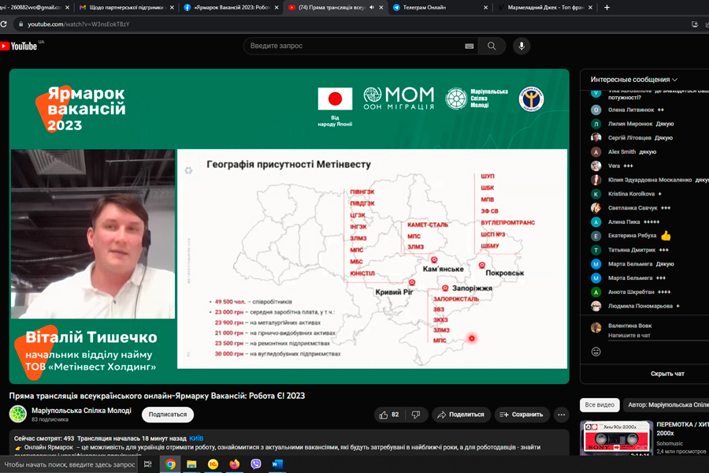Click the voice search microphone icon
The image size is (709, 473).
[x=521, y=46]
